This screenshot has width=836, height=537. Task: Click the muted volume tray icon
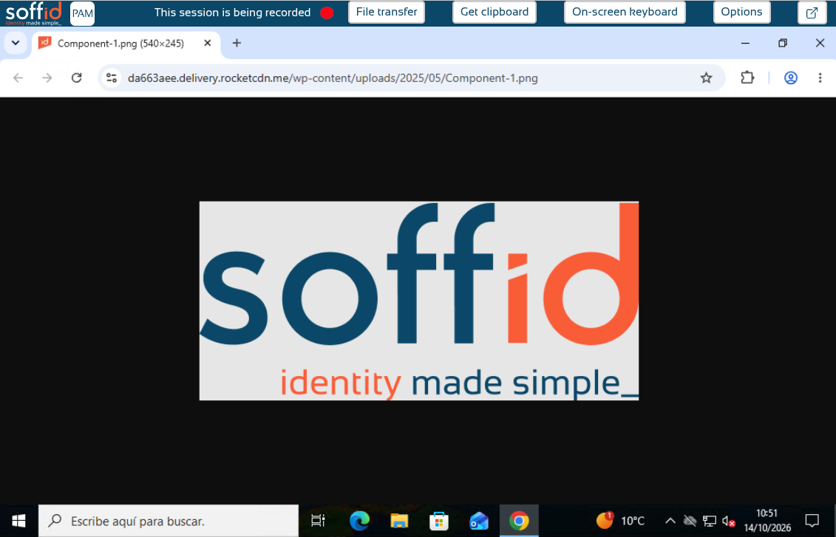pos(728,521)
